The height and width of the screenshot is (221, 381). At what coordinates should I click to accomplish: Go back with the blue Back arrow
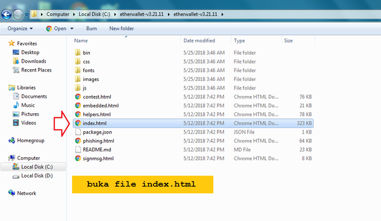7,14
